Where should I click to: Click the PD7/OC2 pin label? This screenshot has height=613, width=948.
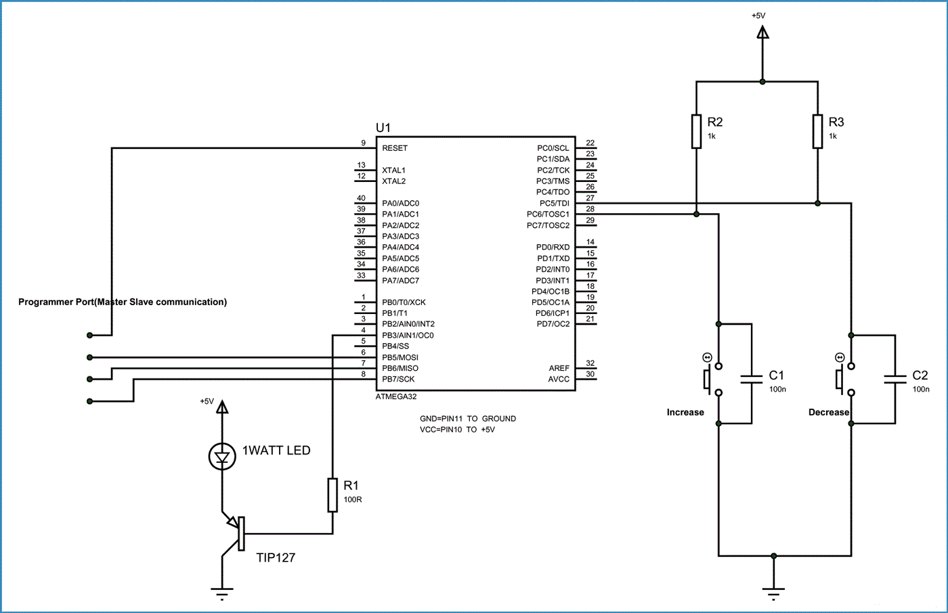click(553, 324)
